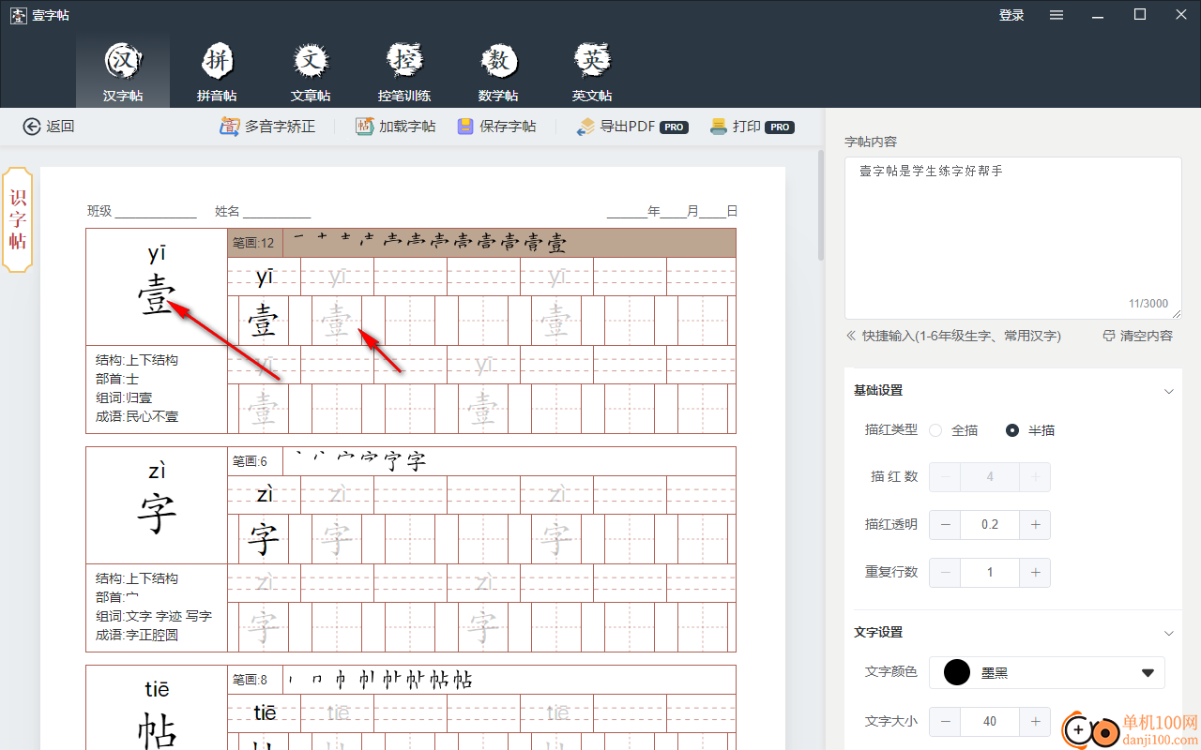Click the 成语:民心不壹 text

137,416
